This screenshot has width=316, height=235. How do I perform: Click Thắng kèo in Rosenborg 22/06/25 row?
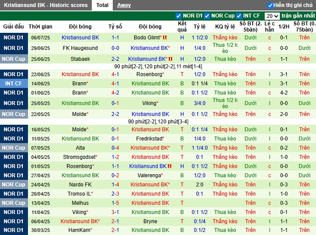click(225, 74)
